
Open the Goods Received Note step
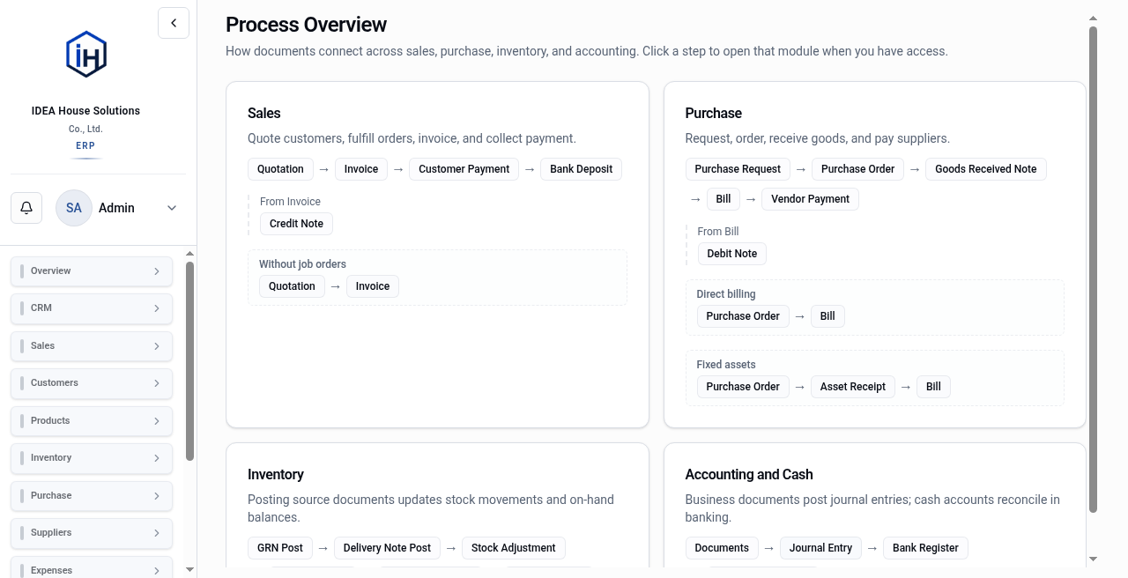[x=986, y=169]
